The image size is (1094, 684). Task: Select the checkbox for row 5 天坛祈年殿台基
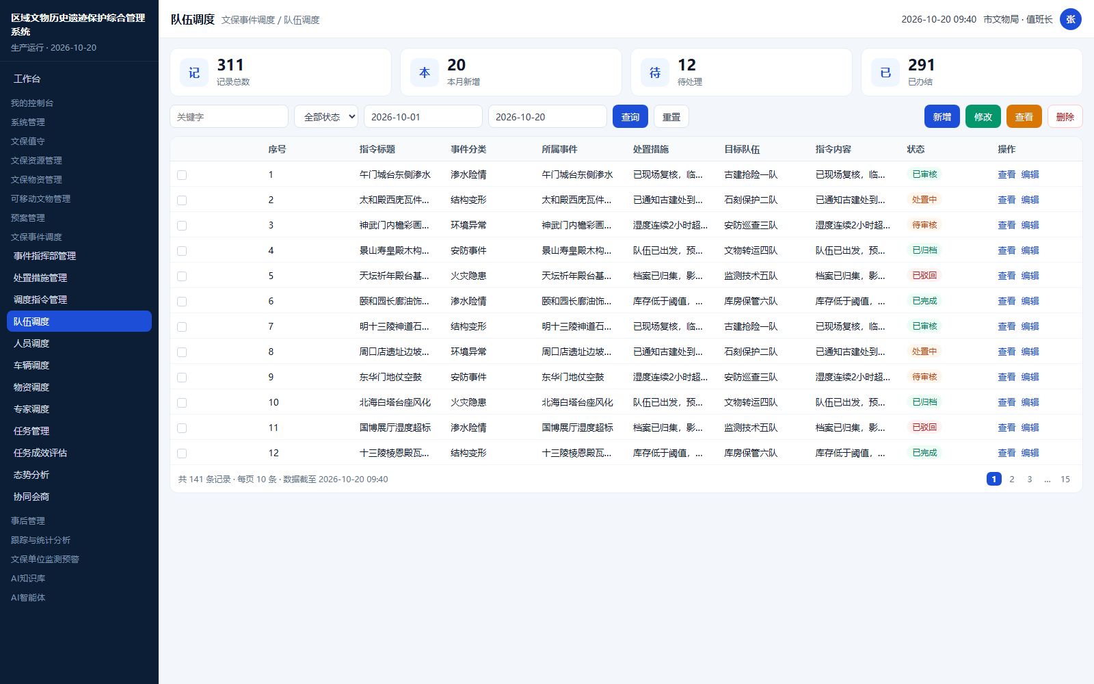click(x=182, y=276)
